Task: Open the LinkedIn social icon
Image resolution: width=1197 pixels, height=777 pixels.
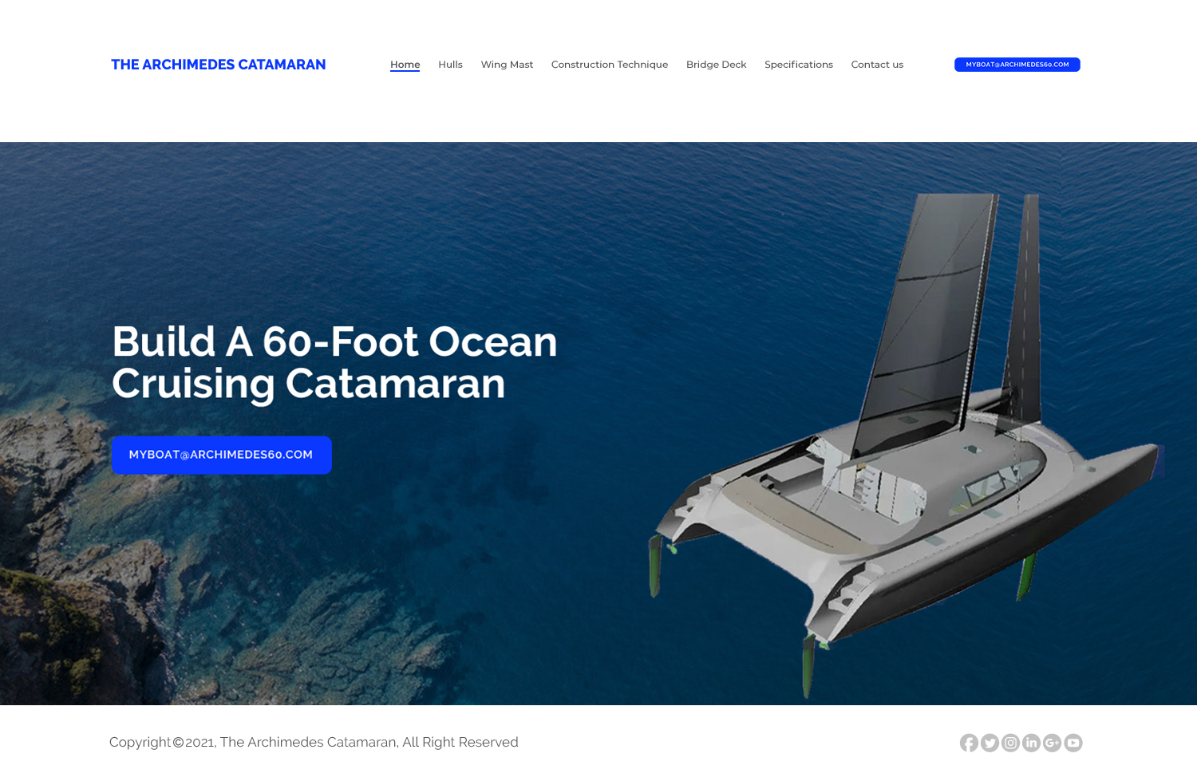Action: [x=1031, y=743]
